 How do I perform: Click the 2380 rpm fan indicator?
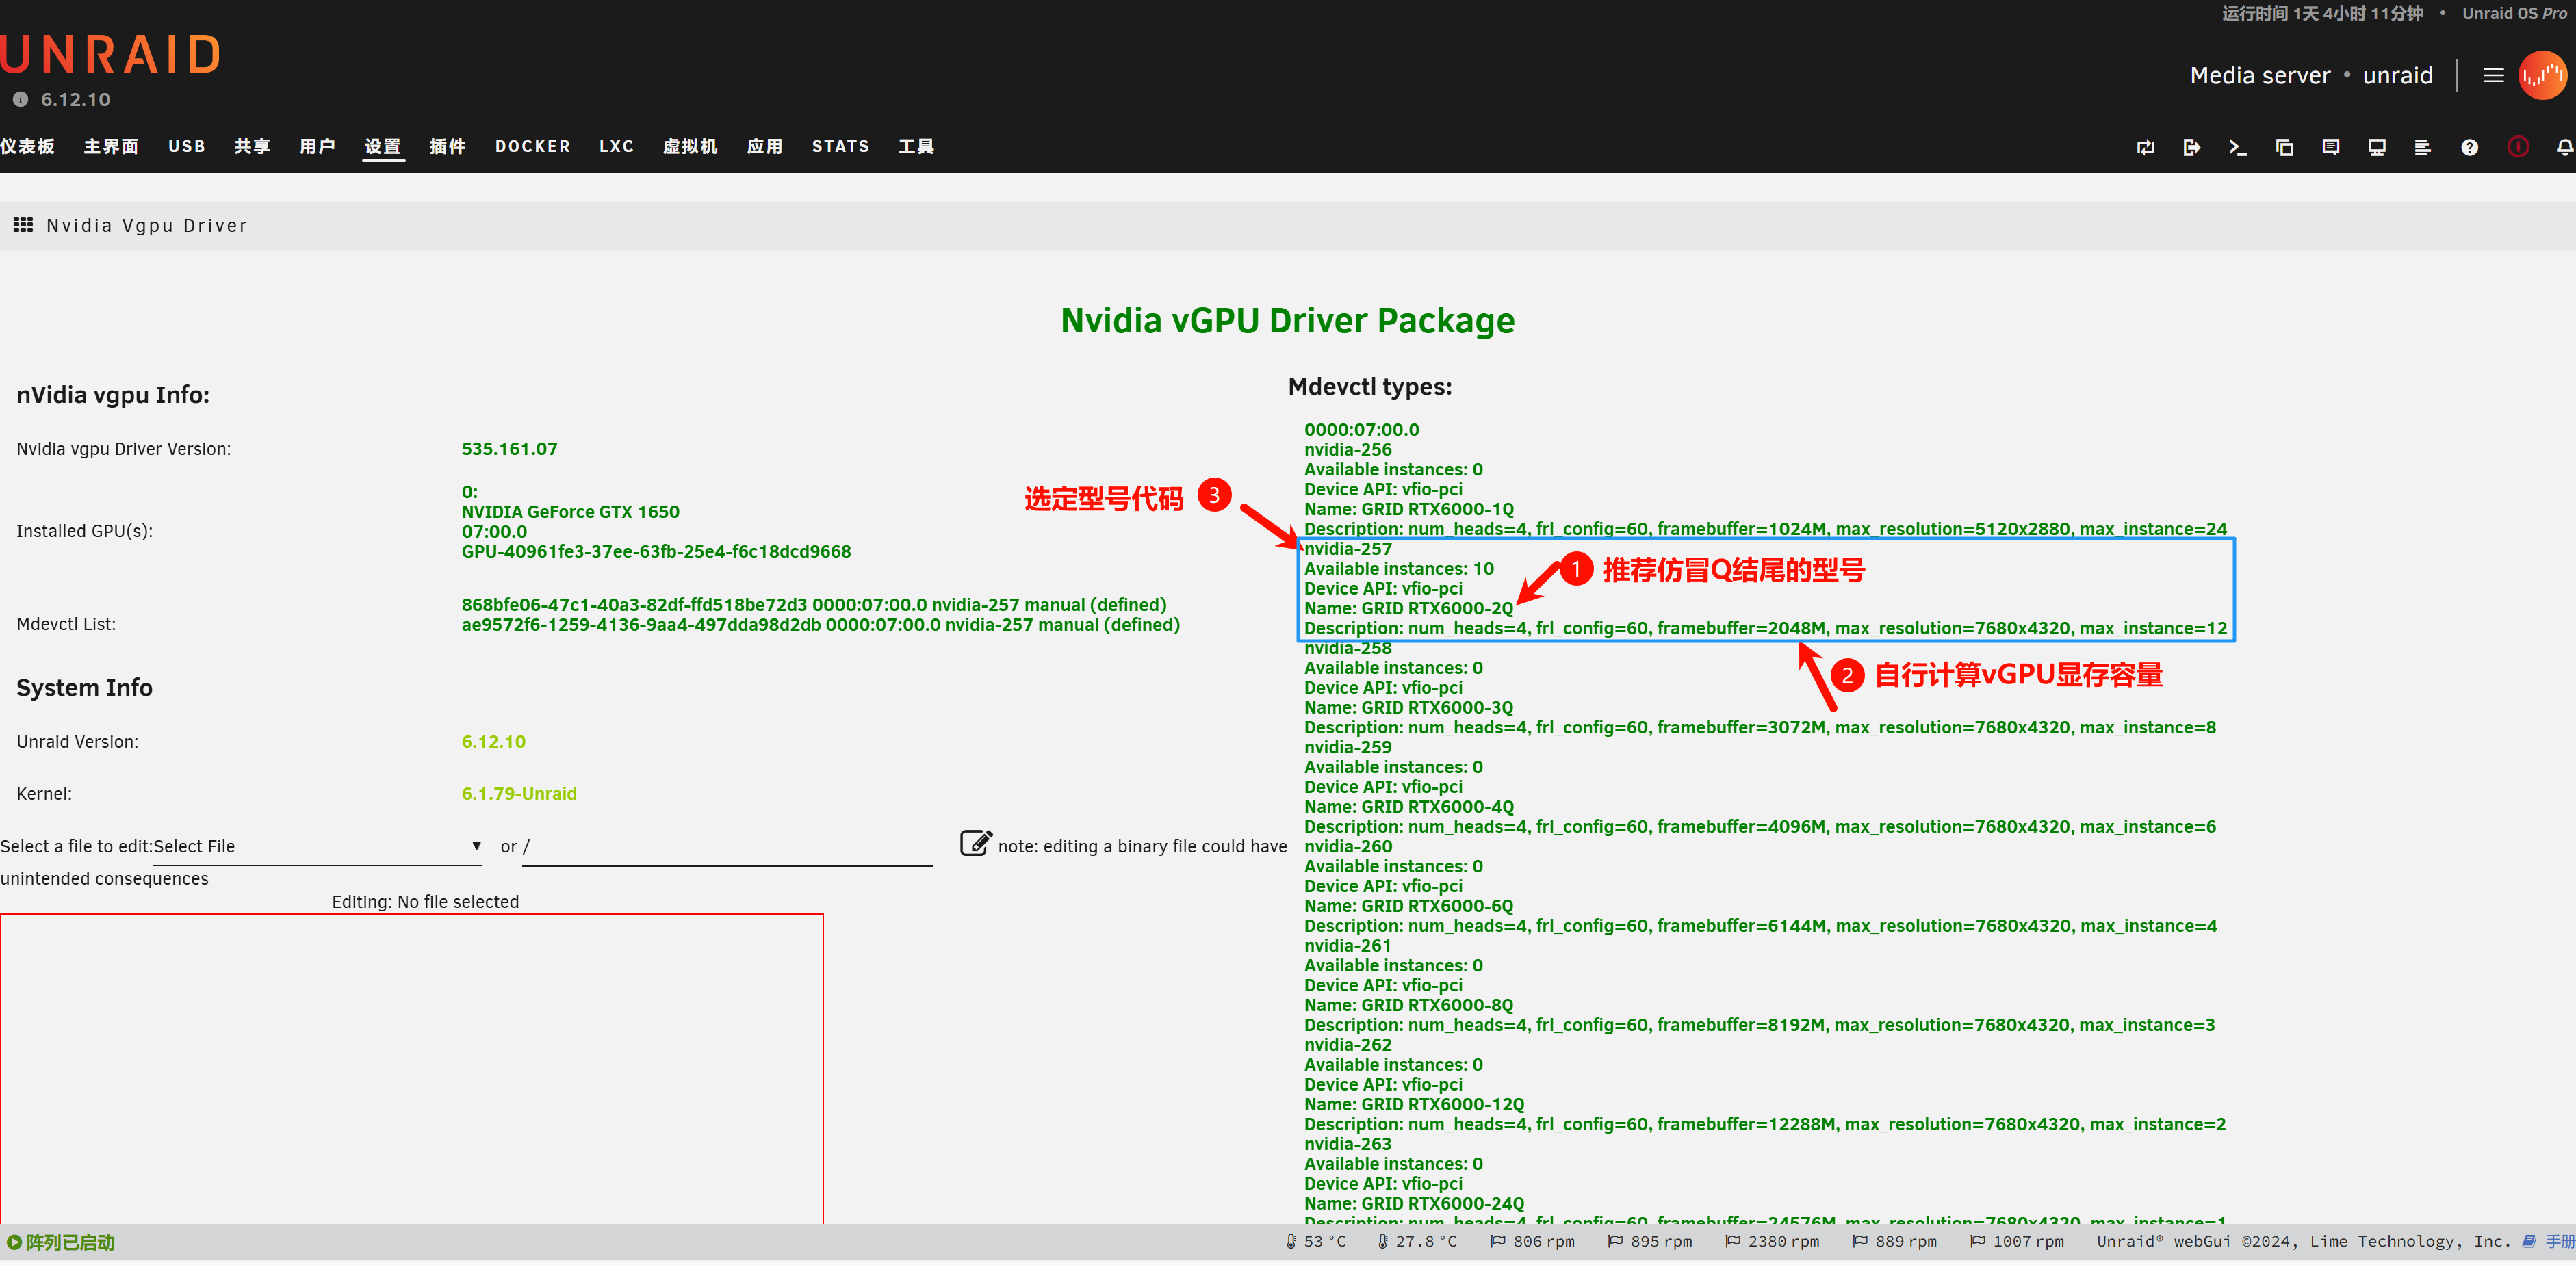pyautogui.click(x=1772, y=1241)
